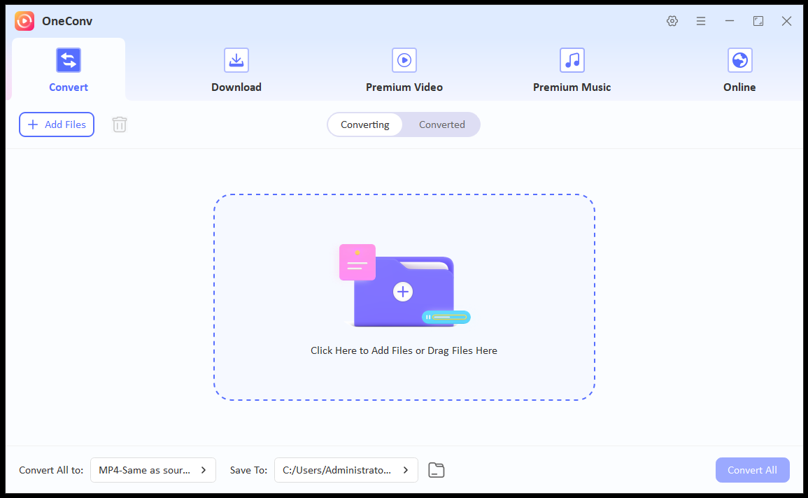Open the output folder icon
This screenshot has width=808, height=498.
point(437,470)
